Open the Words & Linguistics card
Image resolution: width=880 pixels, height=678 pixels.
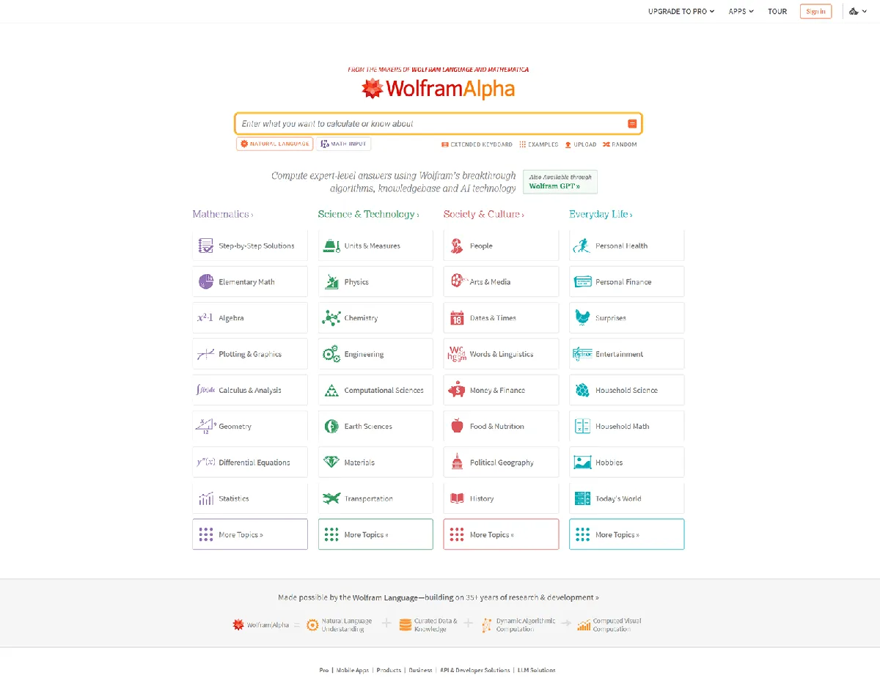tap(501, 354)
